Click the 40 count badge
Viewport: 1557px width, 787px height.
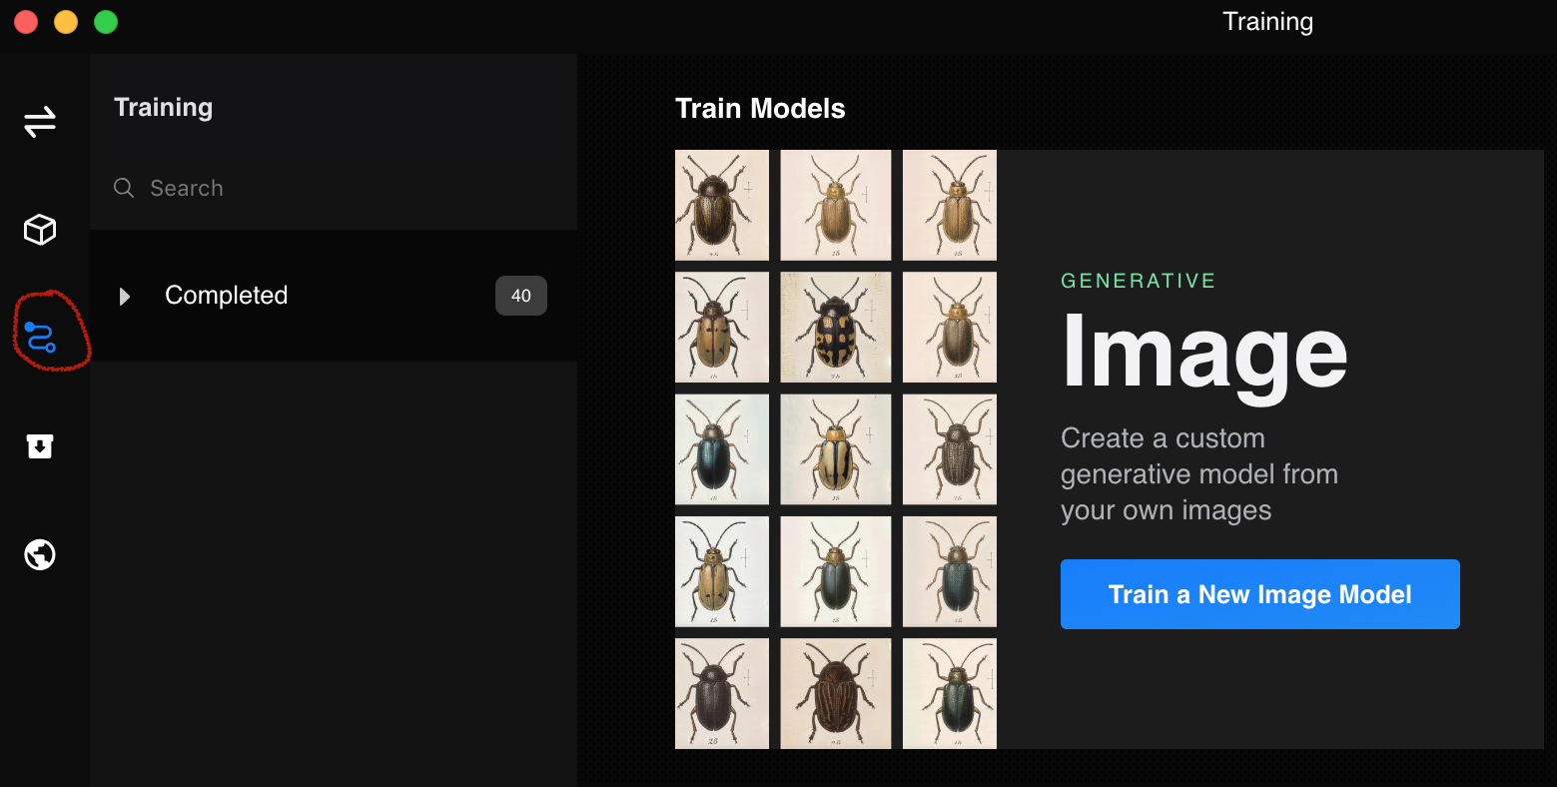521,296
